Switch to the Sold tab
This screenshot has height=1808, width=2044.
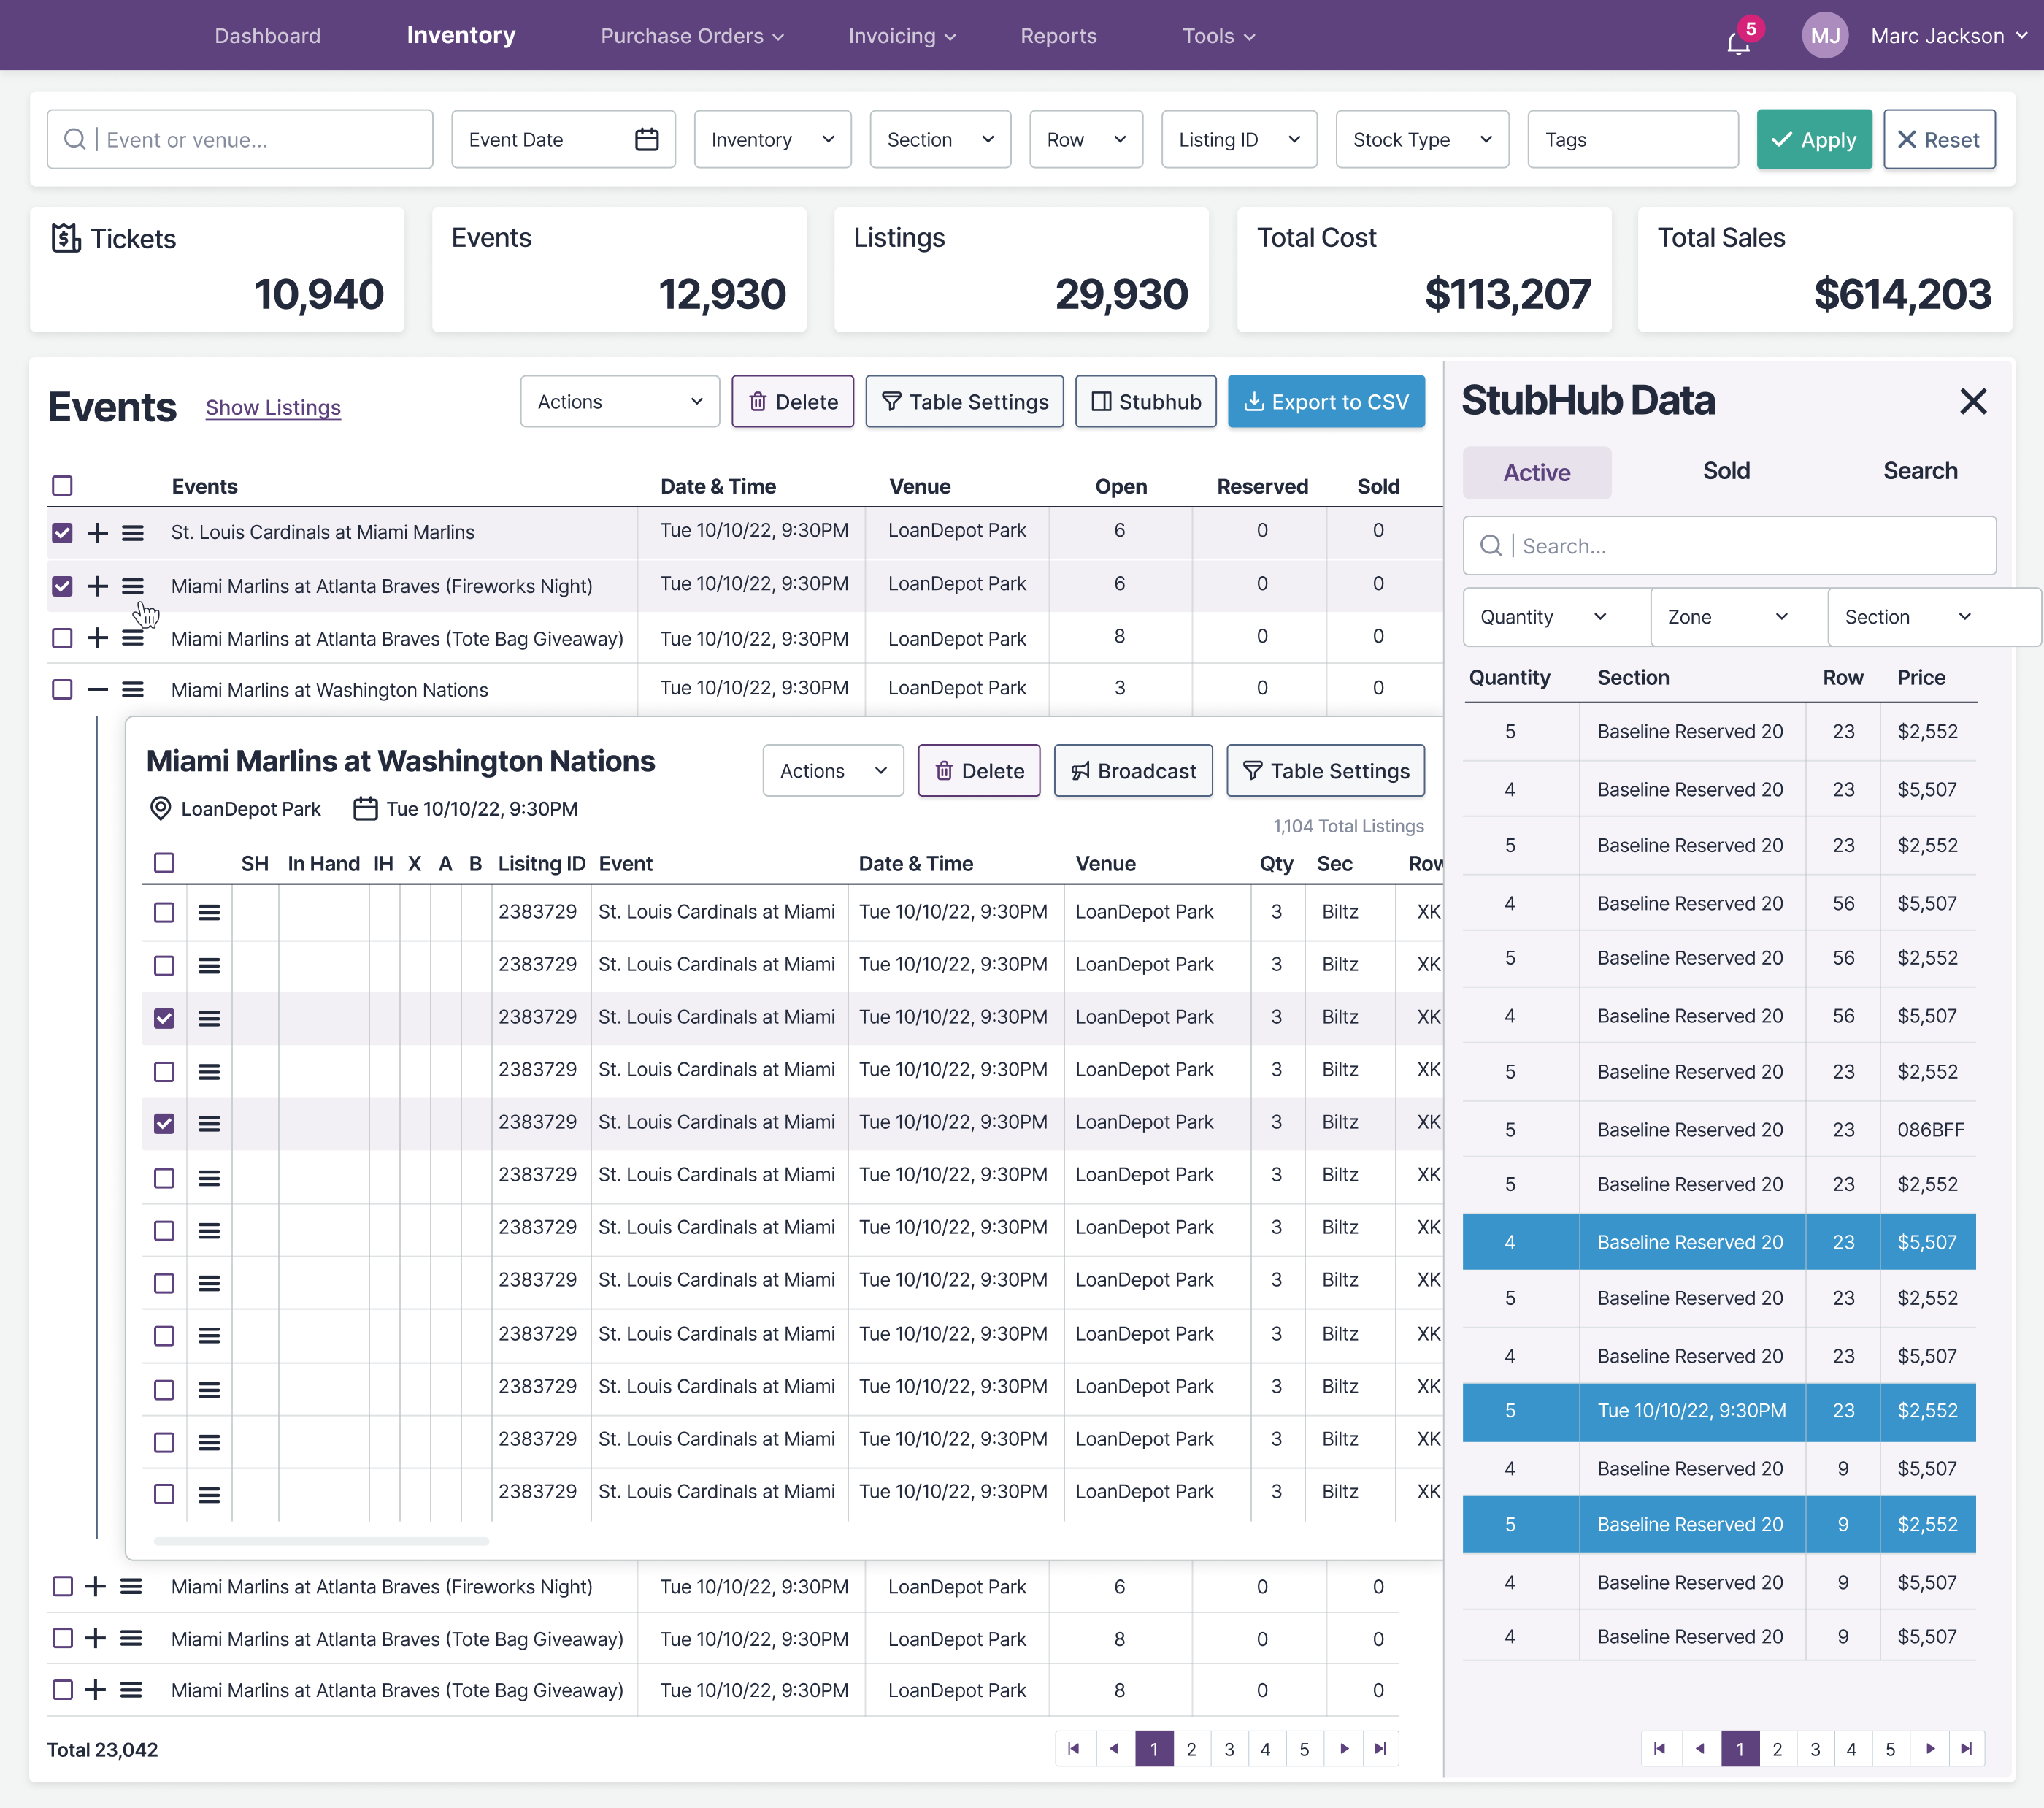pos(1726,471)
